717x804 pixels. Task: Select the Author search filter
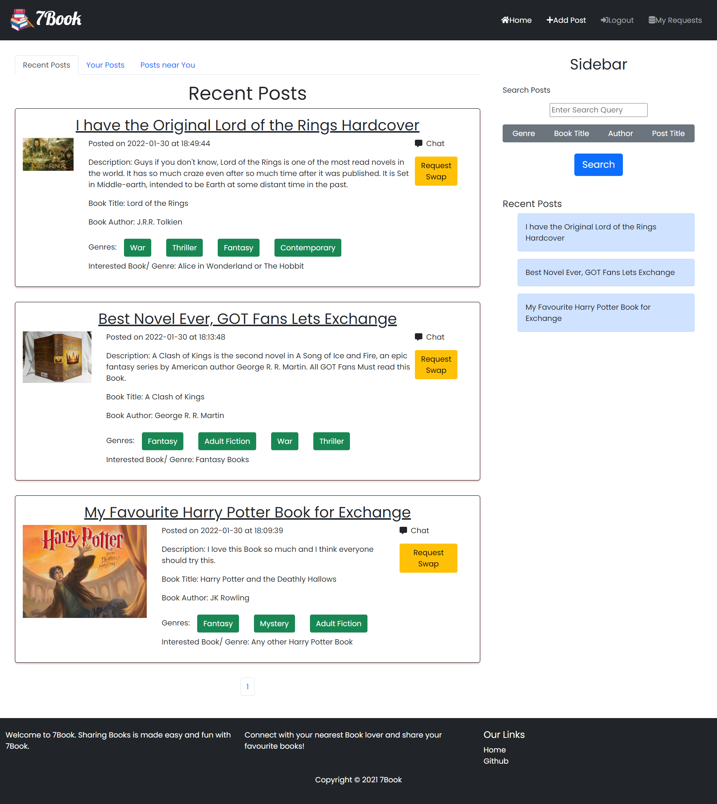tap(620, 134)
